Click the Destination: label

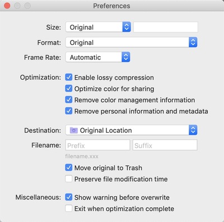pyautogui.click(x=43, y=130)
